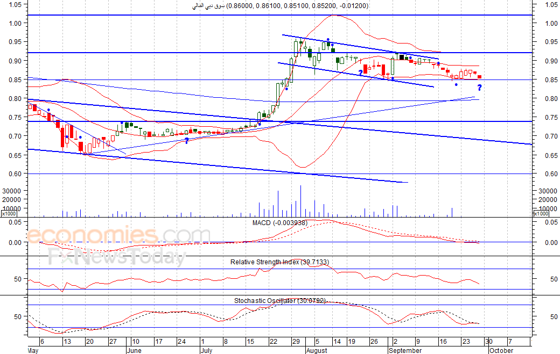
Task: Click the 0.05 MACD label on left axis
Action: click(16, 222)
